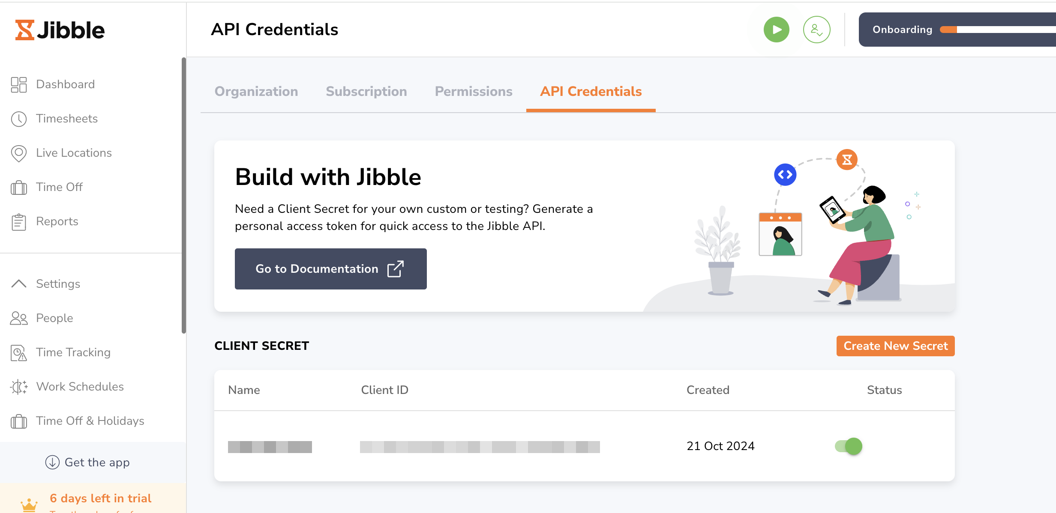The height and width of the screenshot is (513, 1056).
Task: Click the green play timer button
Action: pos(776,30)
